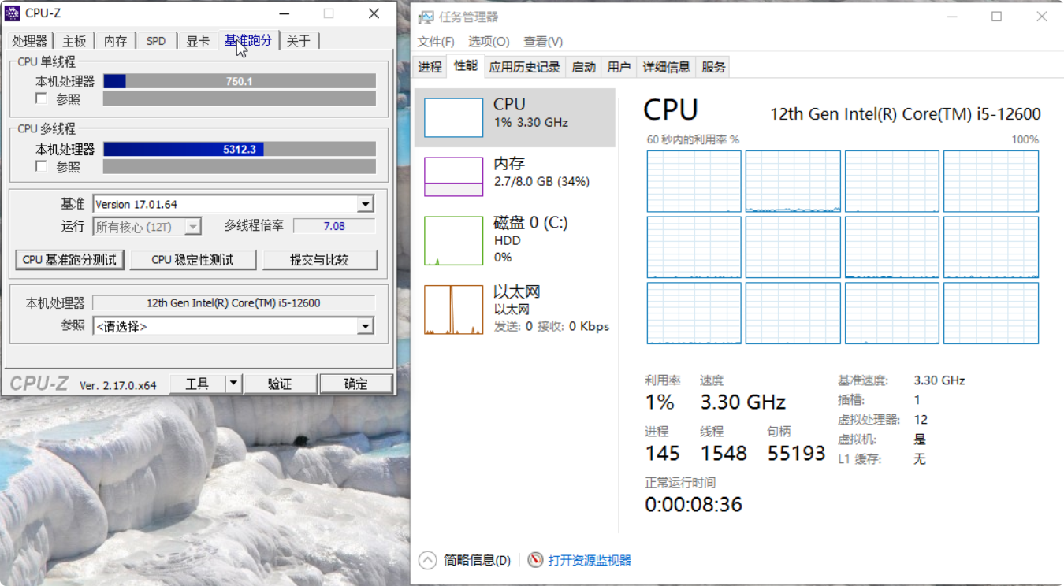Click the first CPU core utilization graph

pyautogui.click(x=694, y=181)
